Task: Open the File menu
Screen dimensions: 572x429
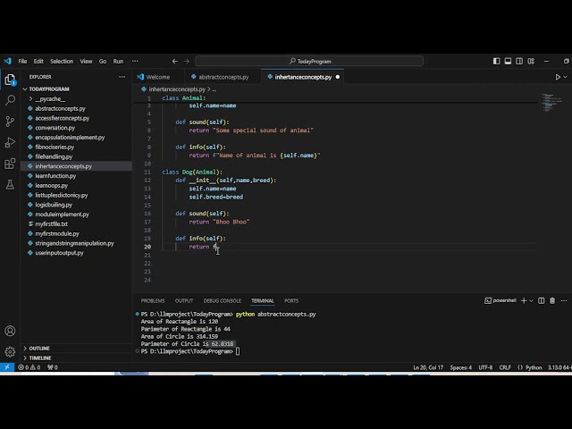Action: point(22,62)
